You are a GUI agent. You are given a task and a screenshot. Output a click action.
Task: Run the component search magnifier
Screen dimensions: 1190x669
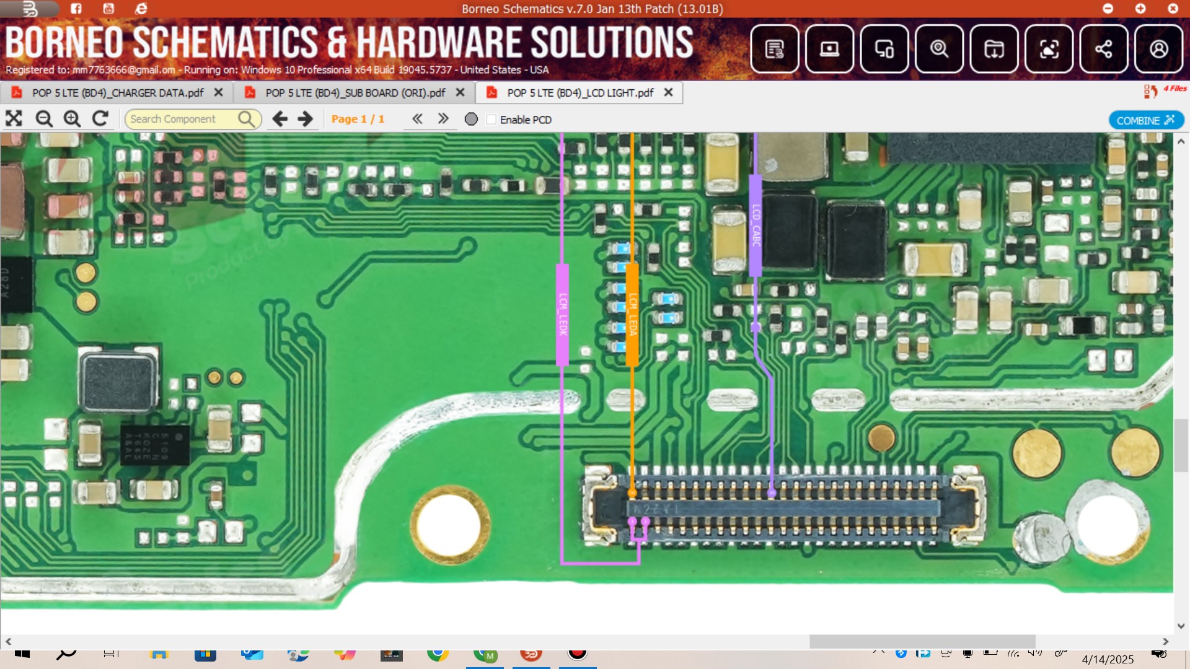(x=246, y=118)
